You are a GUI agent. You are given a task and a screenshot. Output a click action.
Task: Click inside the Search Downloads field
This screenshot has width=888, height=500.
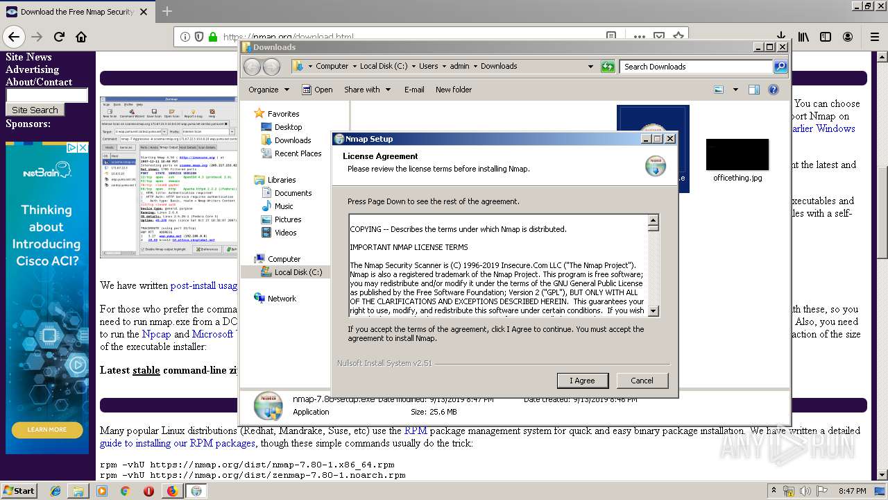pos(696,67)
